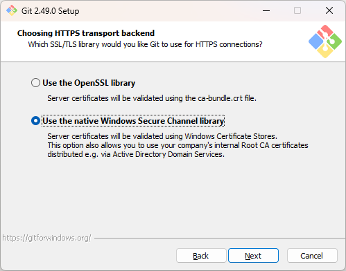
Task: Click the Active Directory Domain Services text line
Action: (136, 154)
